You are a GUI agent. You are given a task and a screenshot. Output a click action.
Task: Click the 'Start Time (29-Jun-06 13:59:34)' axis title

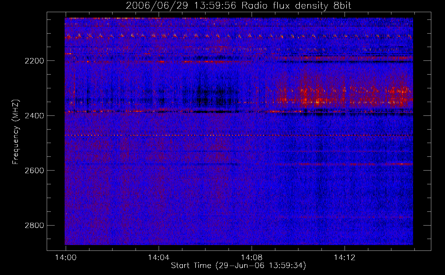[238, 266]
